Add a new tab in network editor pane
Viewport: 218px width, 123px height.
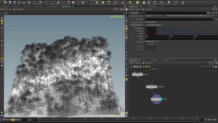click(x=174, y=60)
